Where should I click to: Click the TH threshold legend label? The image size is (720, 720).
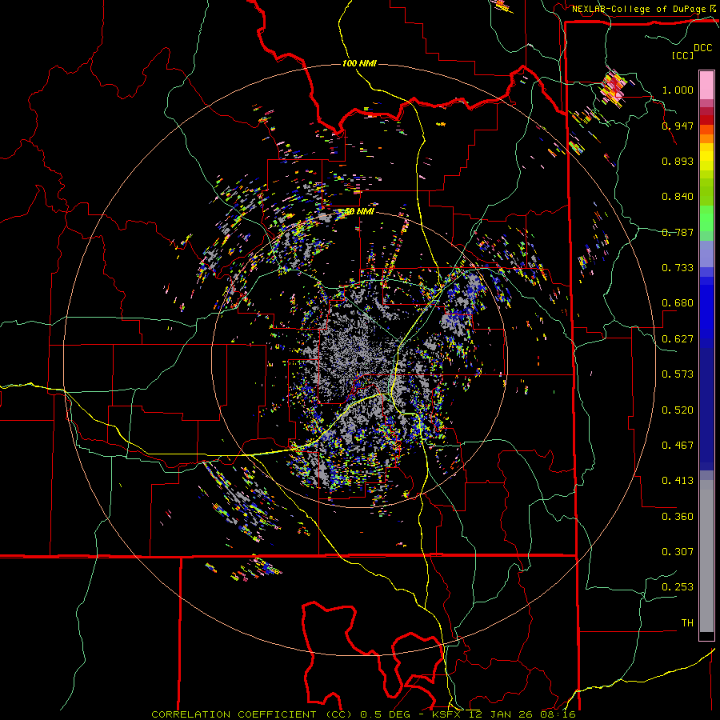coord(687,623)
